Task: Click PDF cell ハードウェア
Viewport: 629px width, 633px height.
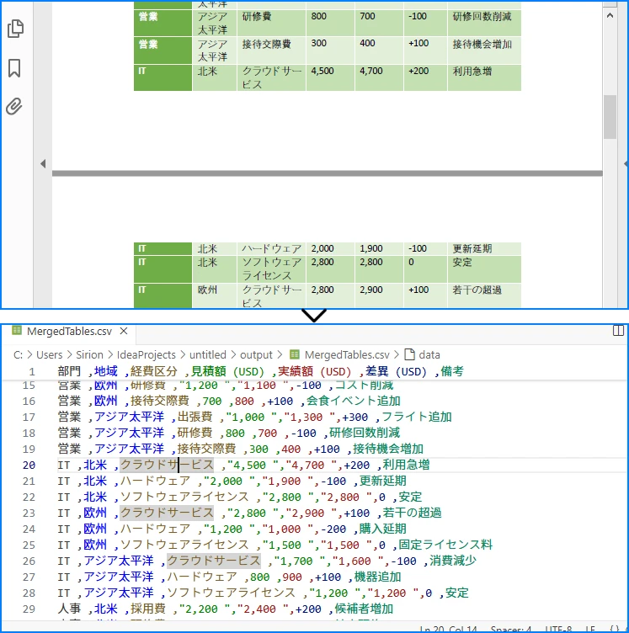Action: 272,248
